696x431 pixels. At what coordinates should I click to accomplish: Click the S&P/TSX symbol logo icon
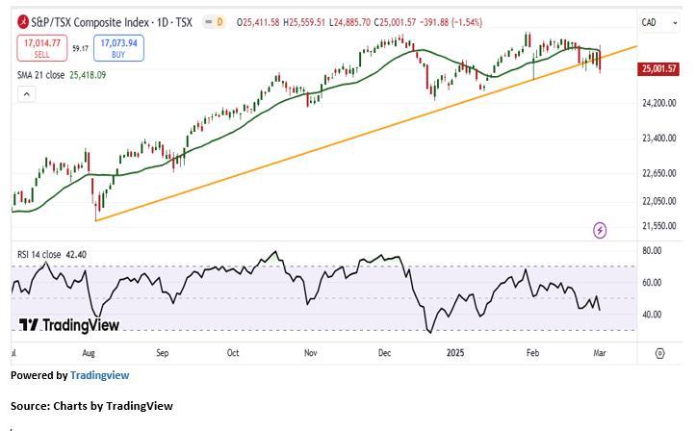pyautogui.click(x=22, y=21)
